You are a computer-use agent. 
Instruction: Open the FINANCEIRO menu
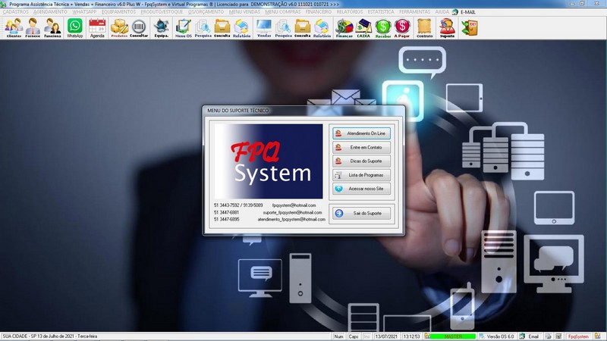pyautogui.click(x=318, y=12)
